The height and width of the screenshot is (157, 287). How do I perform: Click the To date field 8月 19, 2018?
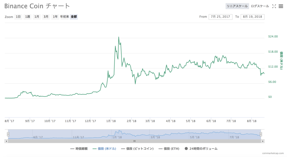click(x=253, y=17)
